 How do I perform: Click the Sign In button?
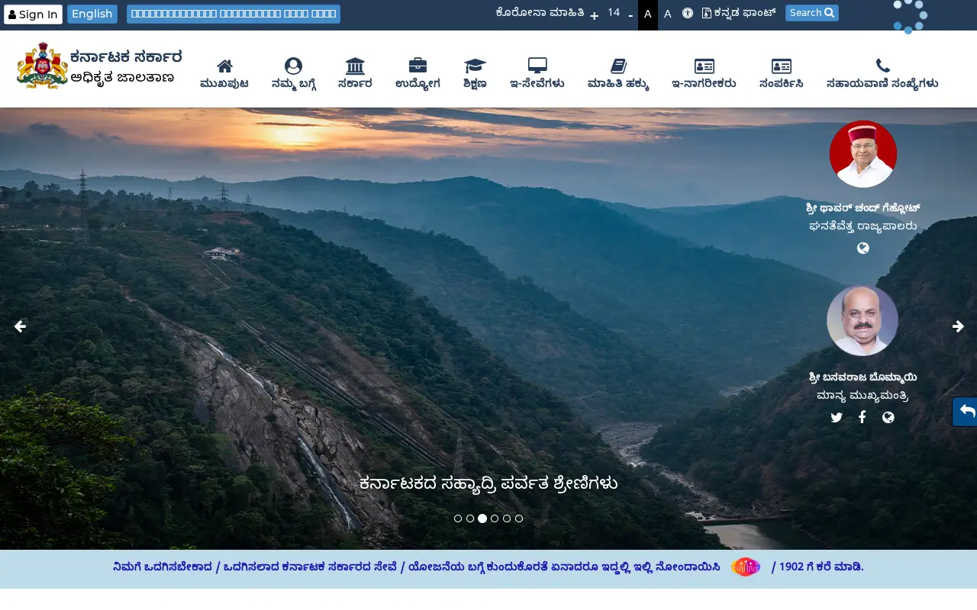pyautogui.click(x=33, y=14)
